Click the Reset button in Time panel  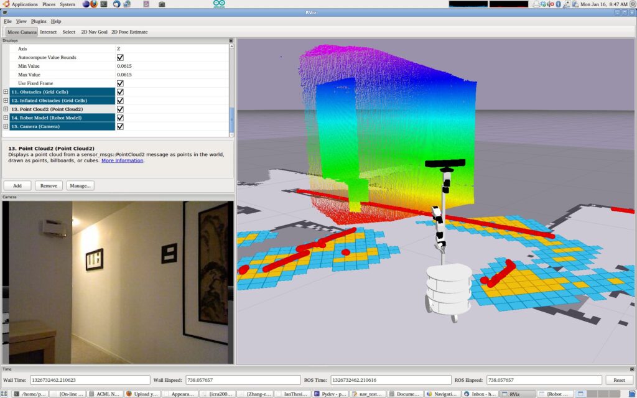click(619, 380)
